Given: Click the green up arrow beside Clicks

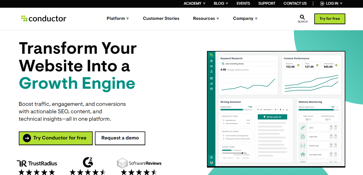Looking at the screenshot, I should click(317, 66).
